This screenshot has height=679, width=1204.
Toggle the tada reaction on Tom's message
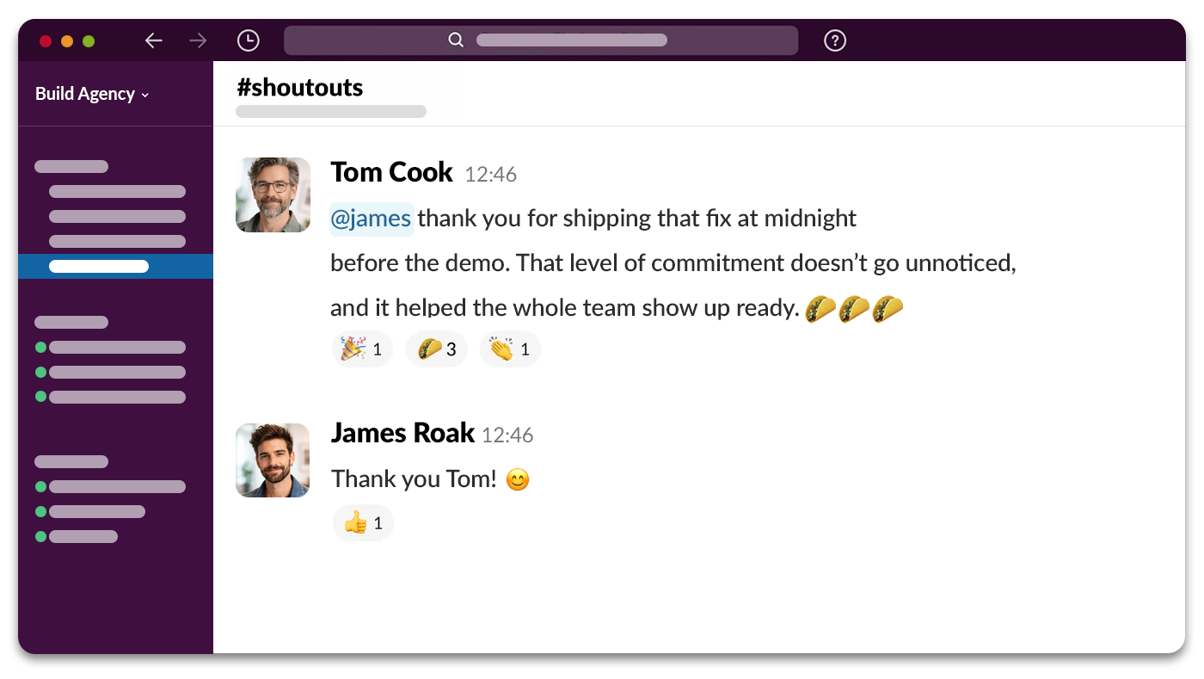click(x=361, y=349)
